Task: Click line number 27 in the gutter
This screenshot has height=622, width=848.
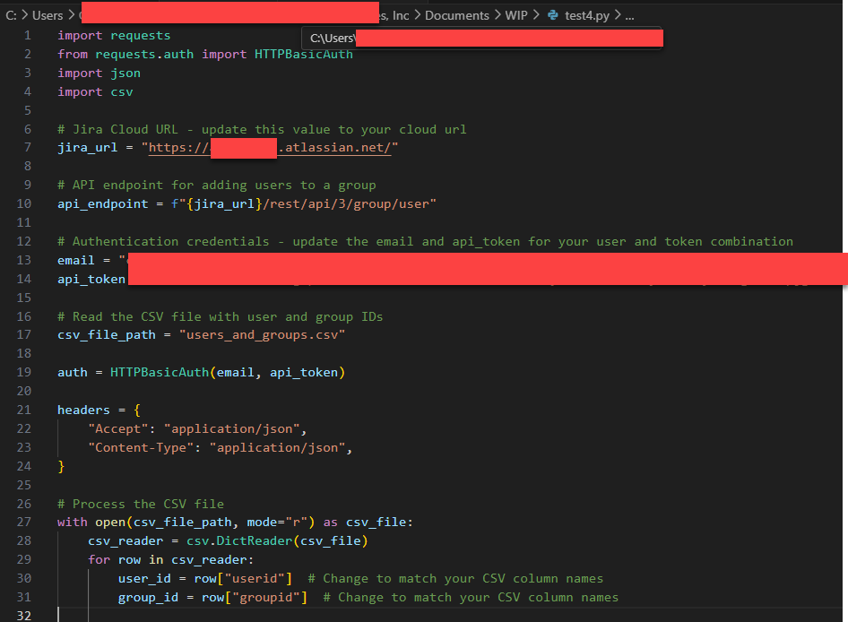Action: tap(23, 522)
